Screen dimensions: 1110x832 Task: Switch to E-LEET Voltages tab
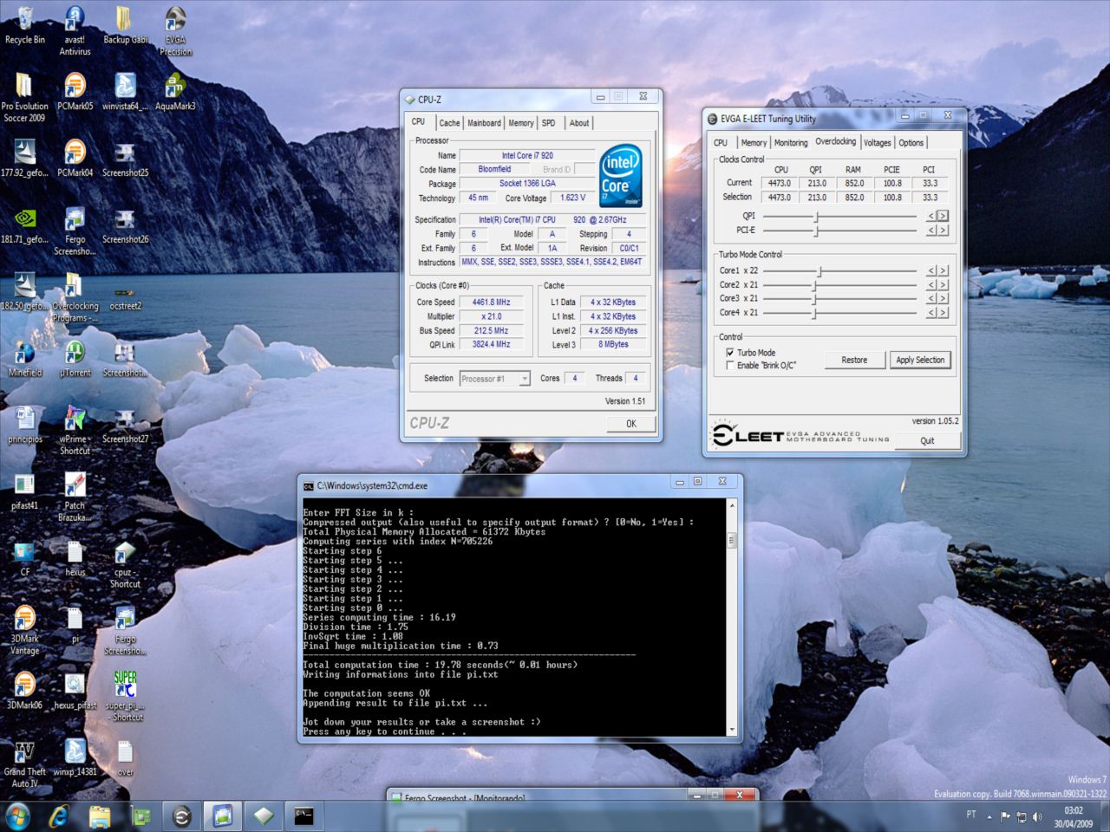tap(877, 143)
